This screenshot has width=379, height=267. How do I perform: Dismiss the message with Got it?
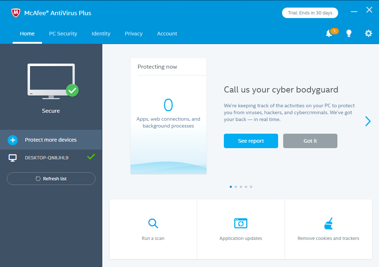[310, 141]
